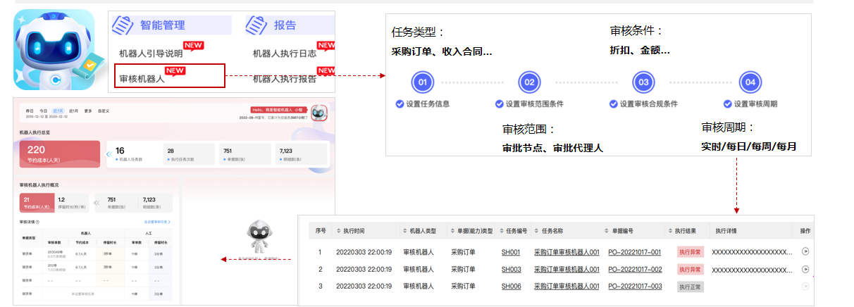
Task: Click the play icon in row 1 操作 column
Action: coord(805,251)
